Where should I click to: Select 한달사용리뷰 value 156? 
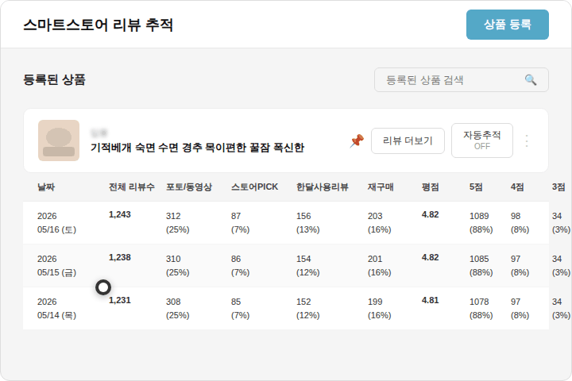click(x=303, y=216)
